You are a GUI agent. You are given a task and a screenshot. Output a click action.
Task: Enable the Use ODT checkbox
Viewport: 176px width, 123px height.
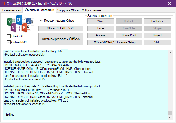[x=9, y=36]
